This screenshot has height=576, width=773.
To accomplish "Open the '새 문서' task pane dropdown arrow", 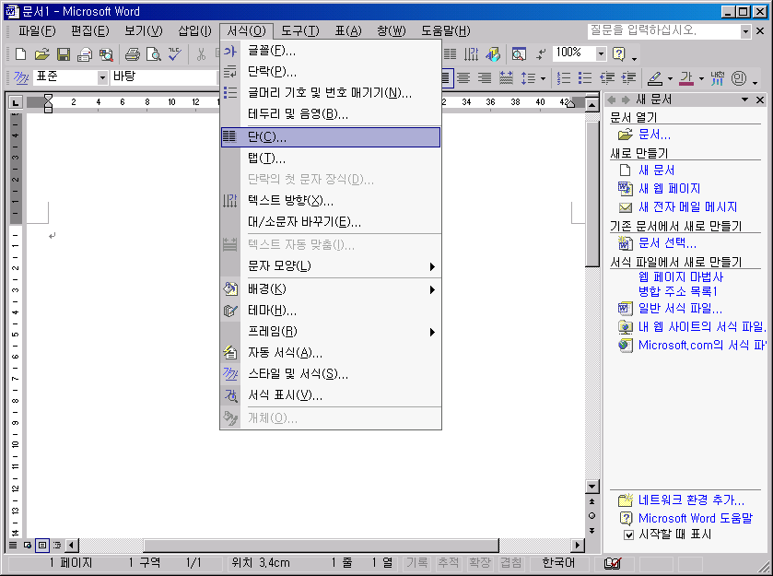I will [745, 100].
